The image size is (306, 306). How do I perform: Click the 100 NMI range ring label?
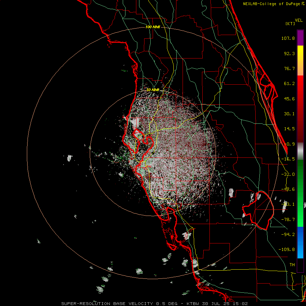(x=153, y=27)
